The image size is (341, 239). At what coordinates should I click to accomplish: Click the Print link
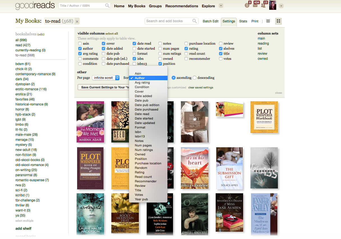coord(255,21)
